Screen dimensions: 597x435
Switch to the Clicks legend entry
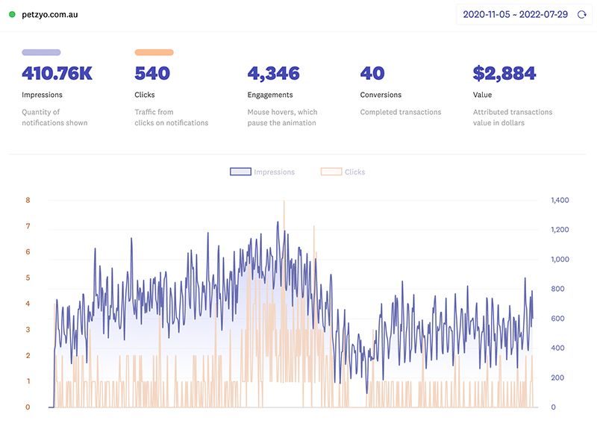pyautogui.click(x=354, y=172)
